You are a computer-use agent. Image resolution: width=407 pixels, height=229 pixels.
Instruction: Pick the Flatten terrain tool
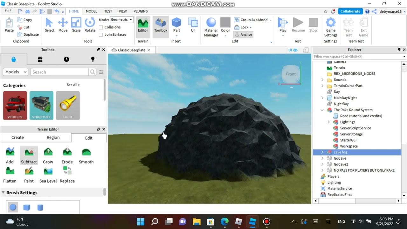click(10, 175)
